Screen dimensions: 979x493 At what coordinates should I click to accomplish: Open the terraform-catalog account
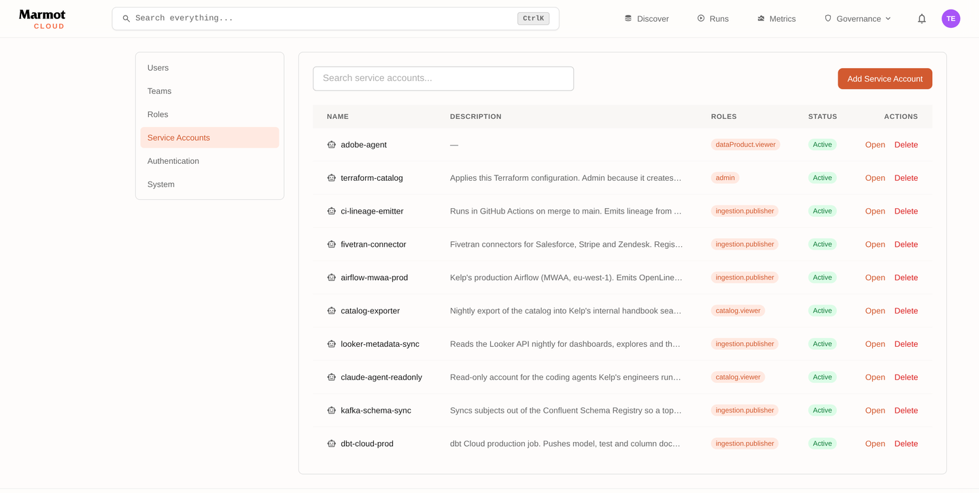click(x=875, y=178)
